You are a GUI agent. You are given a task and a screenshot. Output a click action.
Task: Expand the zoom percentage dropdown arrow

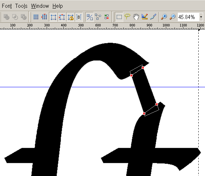click(201, 17)
